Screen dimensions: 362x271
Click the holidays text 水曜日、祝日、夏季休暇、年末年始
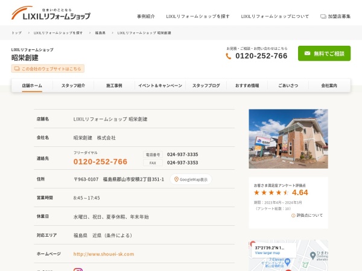pos(111,217)
